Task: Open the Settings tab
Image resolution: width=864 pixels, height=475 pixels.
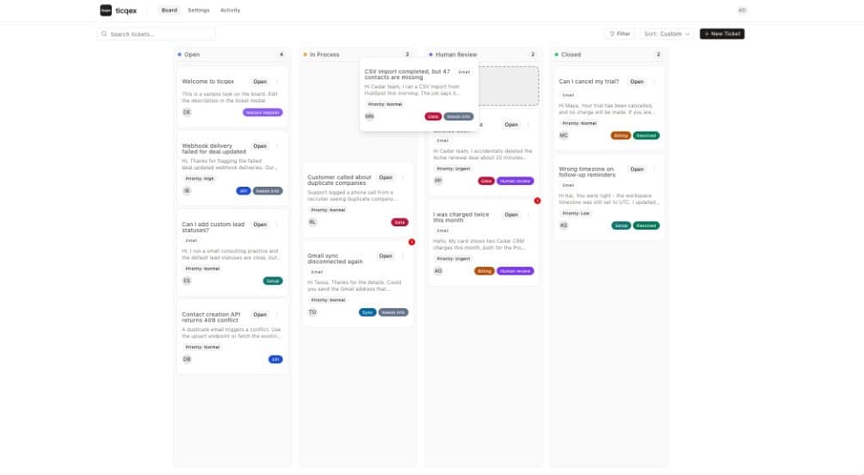Action: [x=199, y=10]
